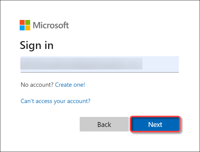The width and height of the screenshot is (200, 152).
Task: Click the word Sign in the heading
Action: (x=31, y=45)
